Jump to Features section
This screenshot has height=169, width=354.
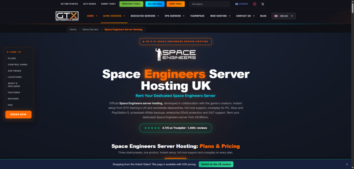coord(14,93)
